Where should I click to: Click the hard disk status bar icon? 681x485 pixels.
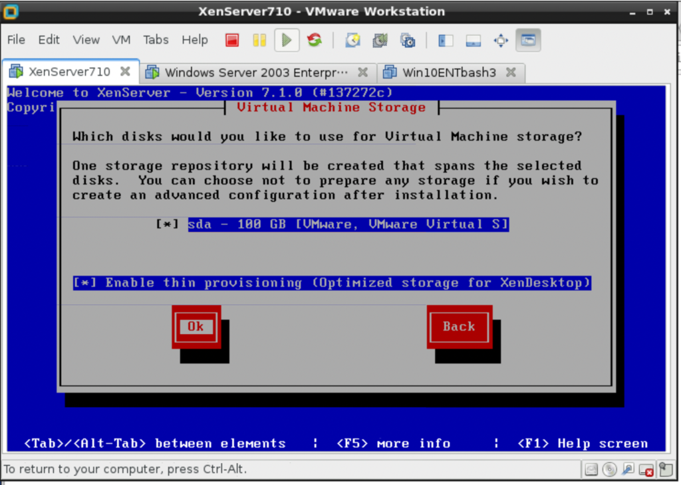point(591,469)
